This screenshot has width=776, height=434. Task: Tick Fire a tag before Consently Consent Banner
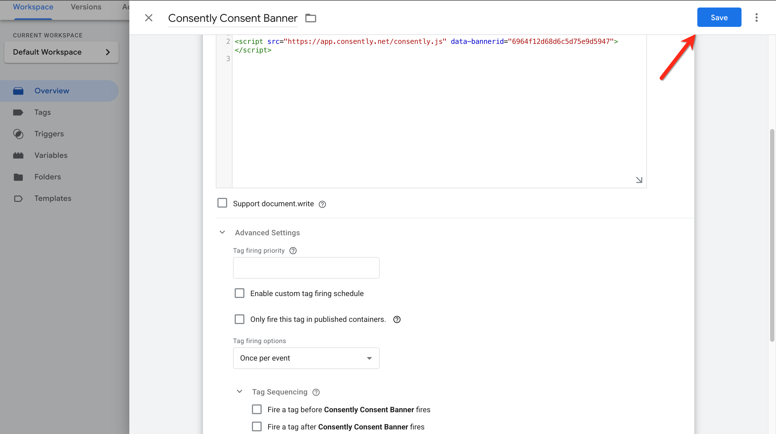coord(257,409)
